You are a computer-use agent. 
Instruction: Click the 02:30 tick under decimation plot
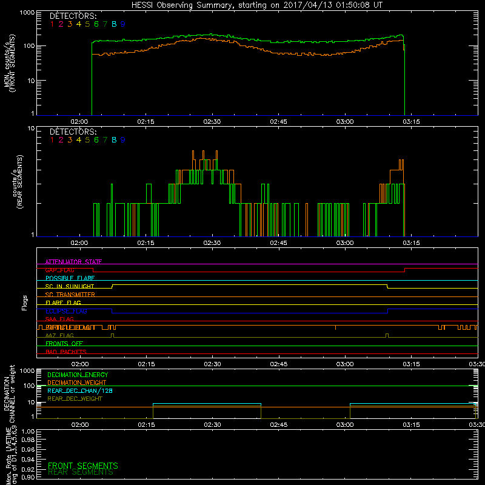tap(213, 425)
